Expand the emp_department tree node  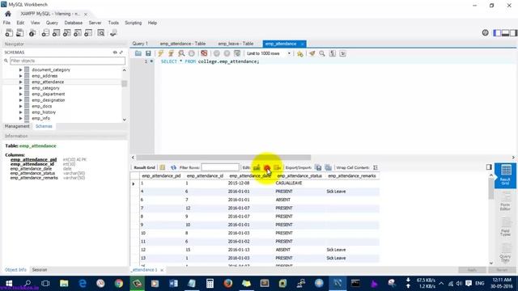point(20,94)
